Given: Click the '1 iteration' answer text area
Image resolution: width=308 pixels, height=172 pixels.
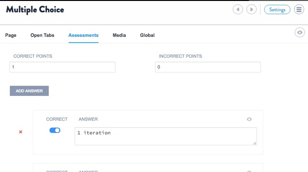Looking at the screenshot, I should pos(166,136).
